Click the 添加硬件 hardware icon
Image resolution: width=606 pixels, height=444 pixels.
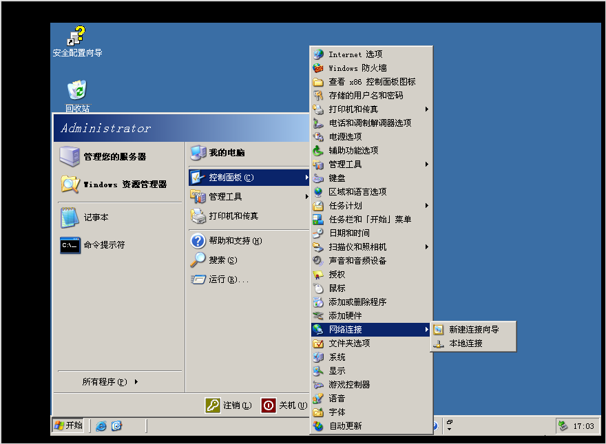(318, 316)
